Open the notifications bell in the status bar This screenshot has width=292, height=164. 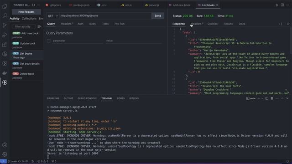[x=287, y=161]
